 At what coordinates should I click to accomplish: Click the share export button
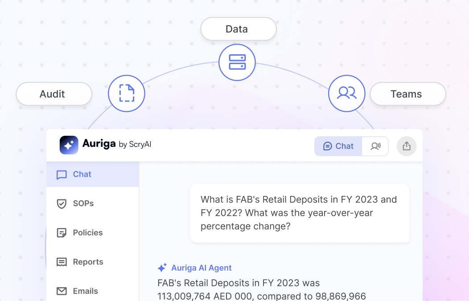407,146
